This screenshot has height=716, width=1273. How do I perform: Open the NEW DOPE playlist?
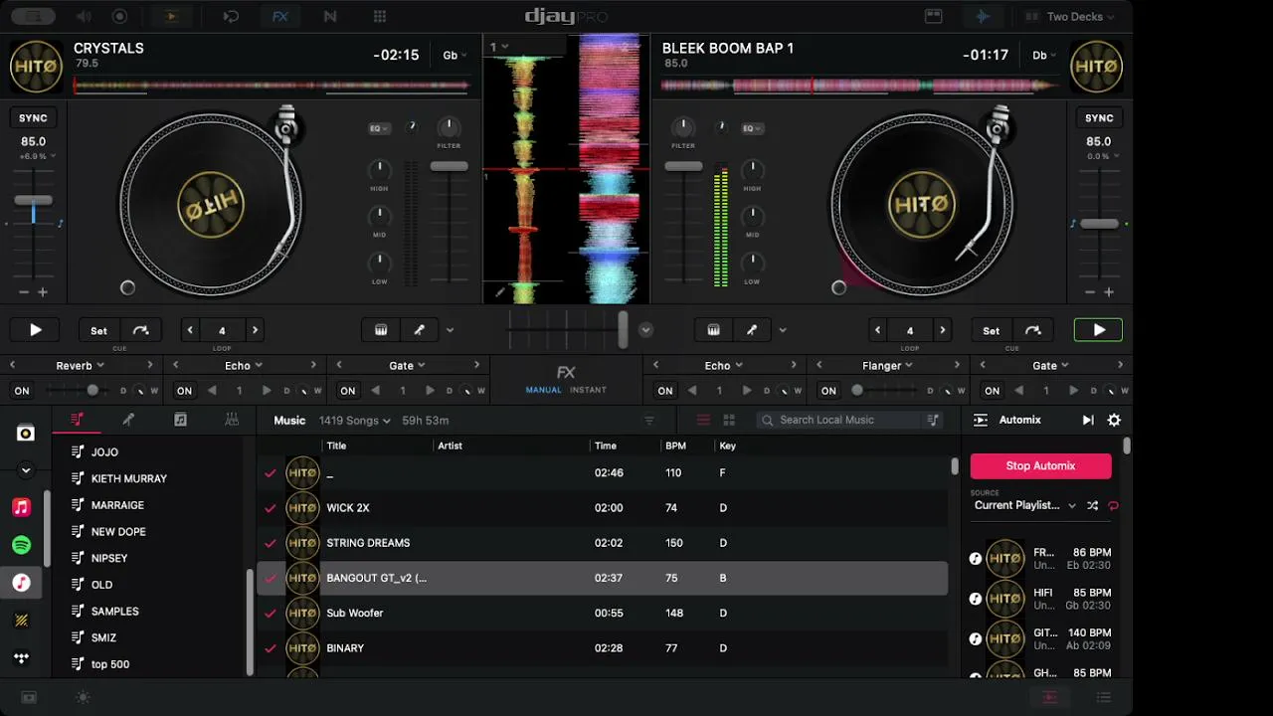coord(118,532)
